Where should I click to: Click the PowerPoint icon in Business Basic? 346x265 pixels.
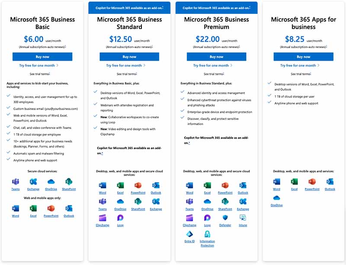pyautogui.click(x=51, y=208)
